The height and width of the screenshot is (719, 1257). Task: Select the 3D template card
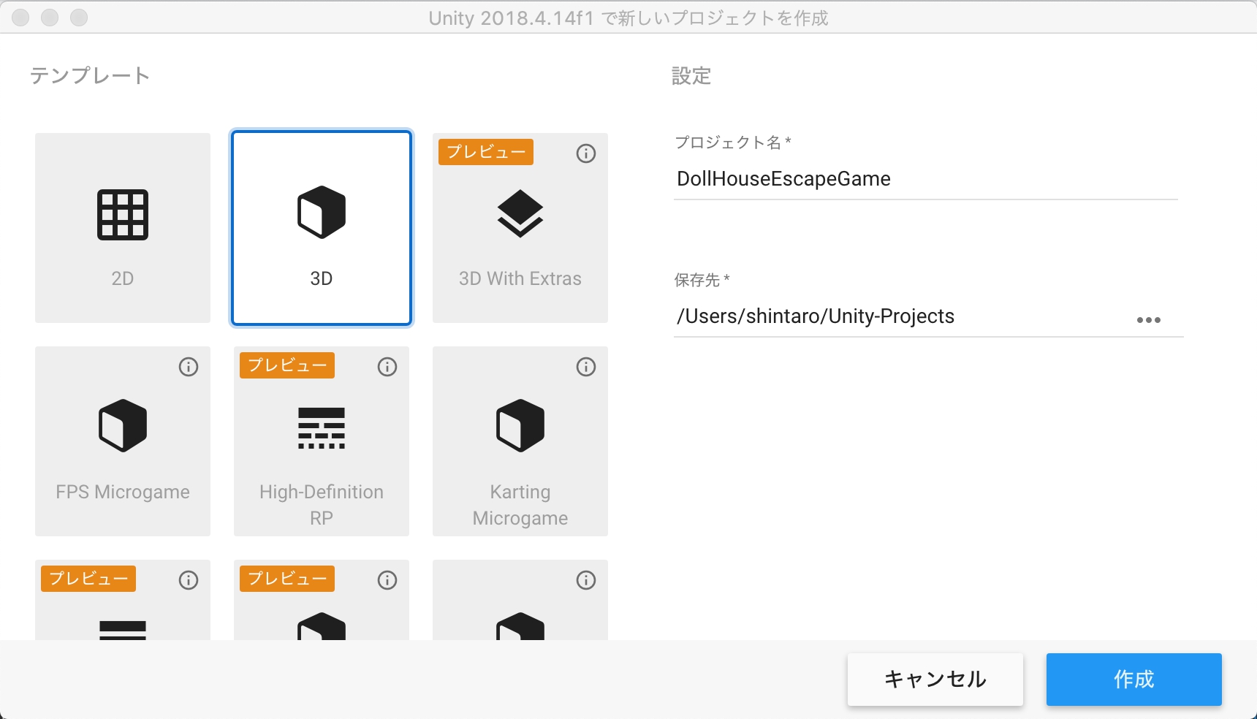[322, 228]
